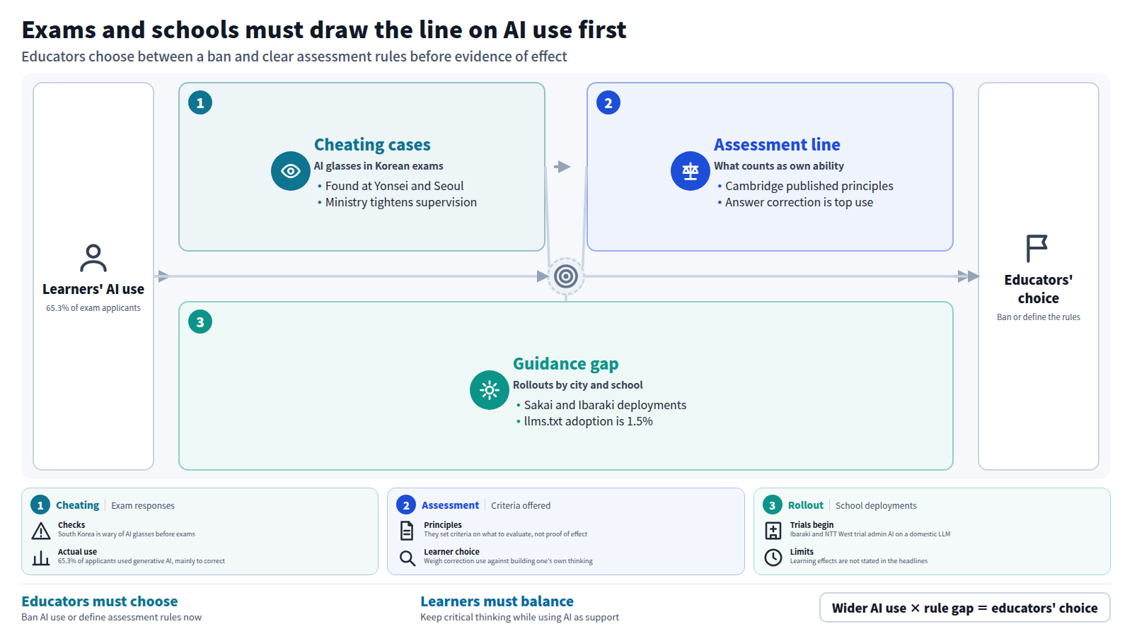Click the 'Educators must choose' heading

(100, 601)
